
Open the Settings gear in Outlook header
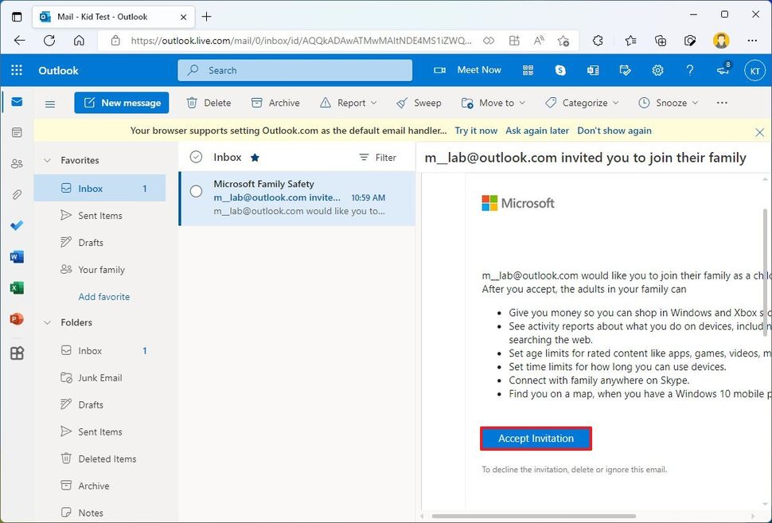tap(657, 70)
